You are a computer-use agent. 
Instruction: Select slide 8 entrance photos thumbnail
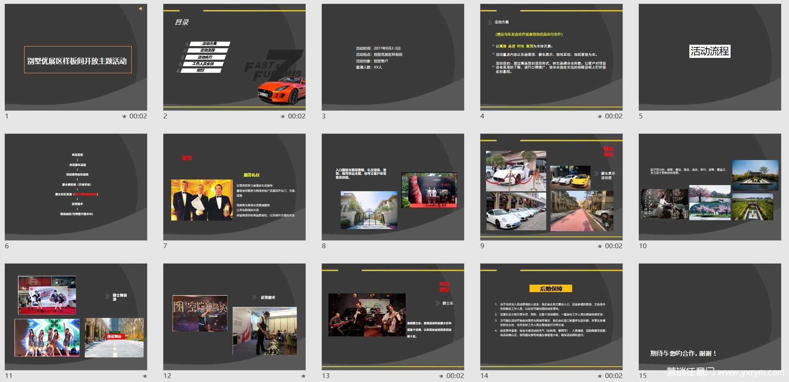tap(393, 187)
